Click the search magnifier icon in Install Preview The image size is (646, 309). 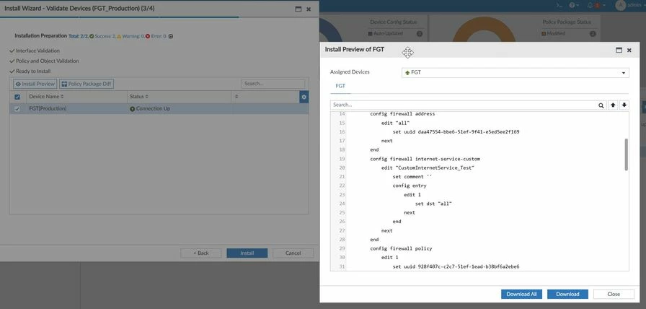click(x=601, y=105)
